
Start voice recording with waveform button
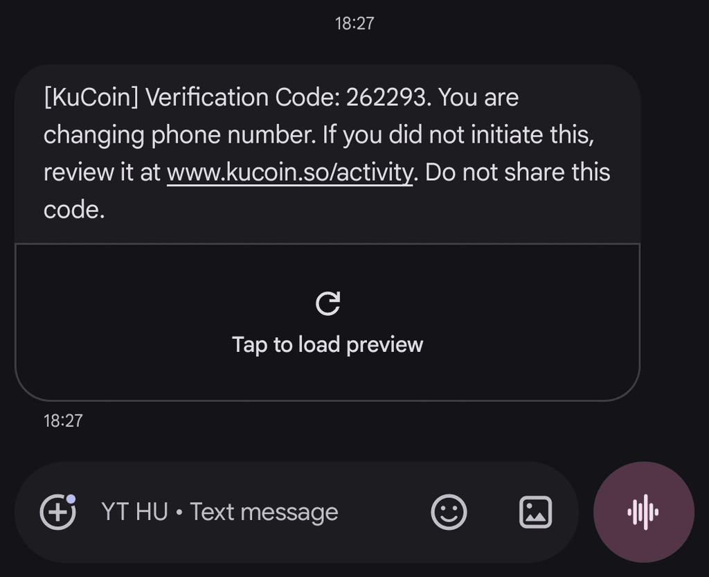(643, 512)
